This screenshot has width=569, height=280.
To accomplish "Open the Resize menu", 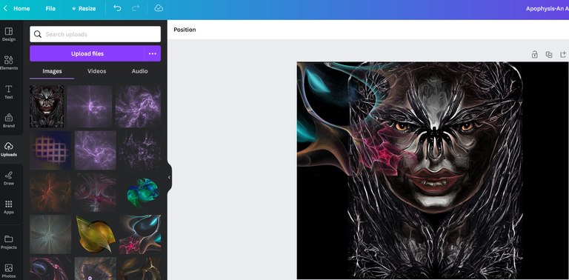I will click(84, 8).
